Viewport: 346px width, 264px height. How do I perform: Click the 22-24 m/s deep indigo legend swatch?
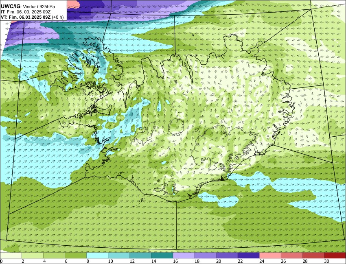click(x=249, y=255)
